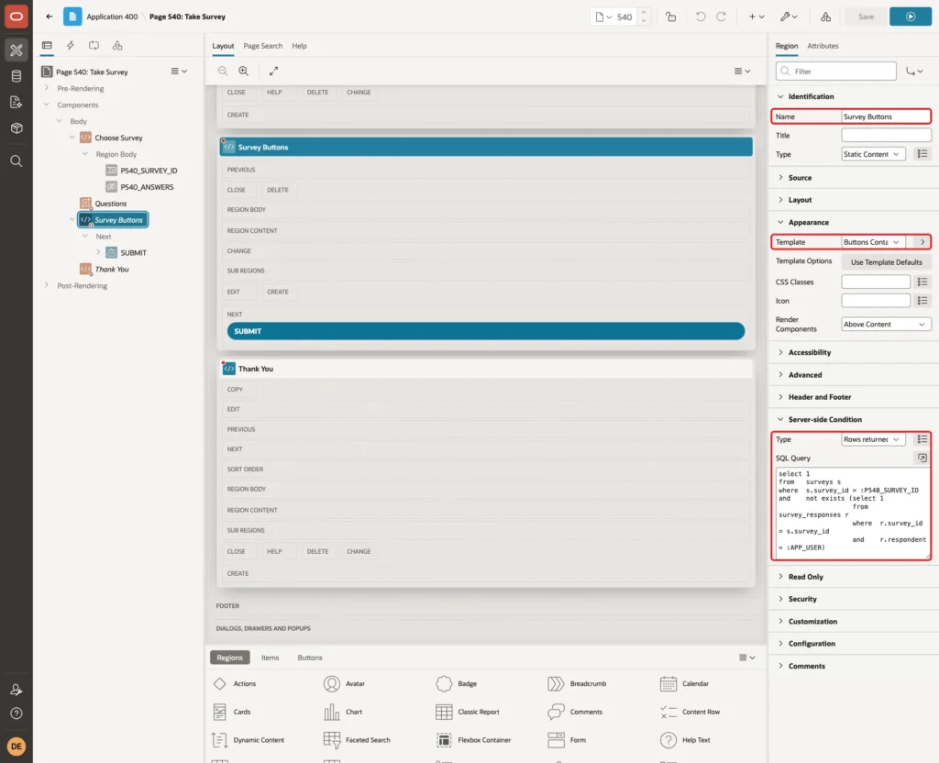Click Use Template Defaults button
The image size is (939, 763).
coord(887,262)
